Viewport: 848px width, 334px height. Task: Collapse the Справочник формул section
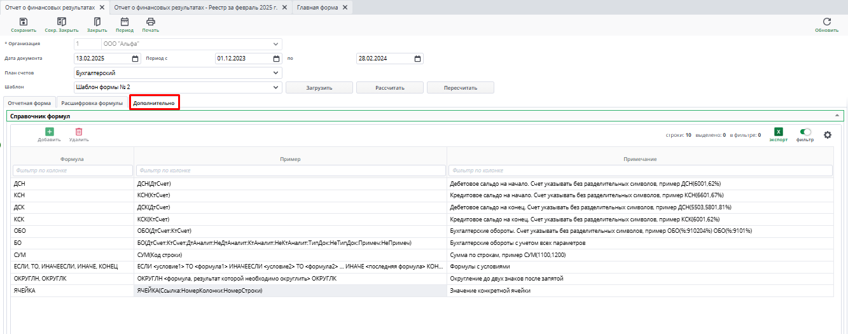(837, 116)
